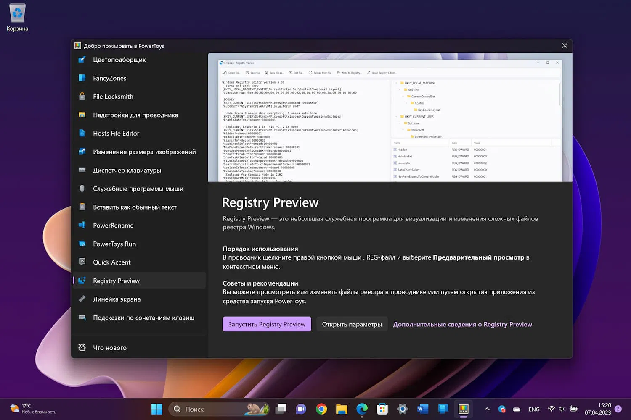Viewport: 631px width, 420px height.
Task: Select the PowerRename icon
Action: click(82, 225)
